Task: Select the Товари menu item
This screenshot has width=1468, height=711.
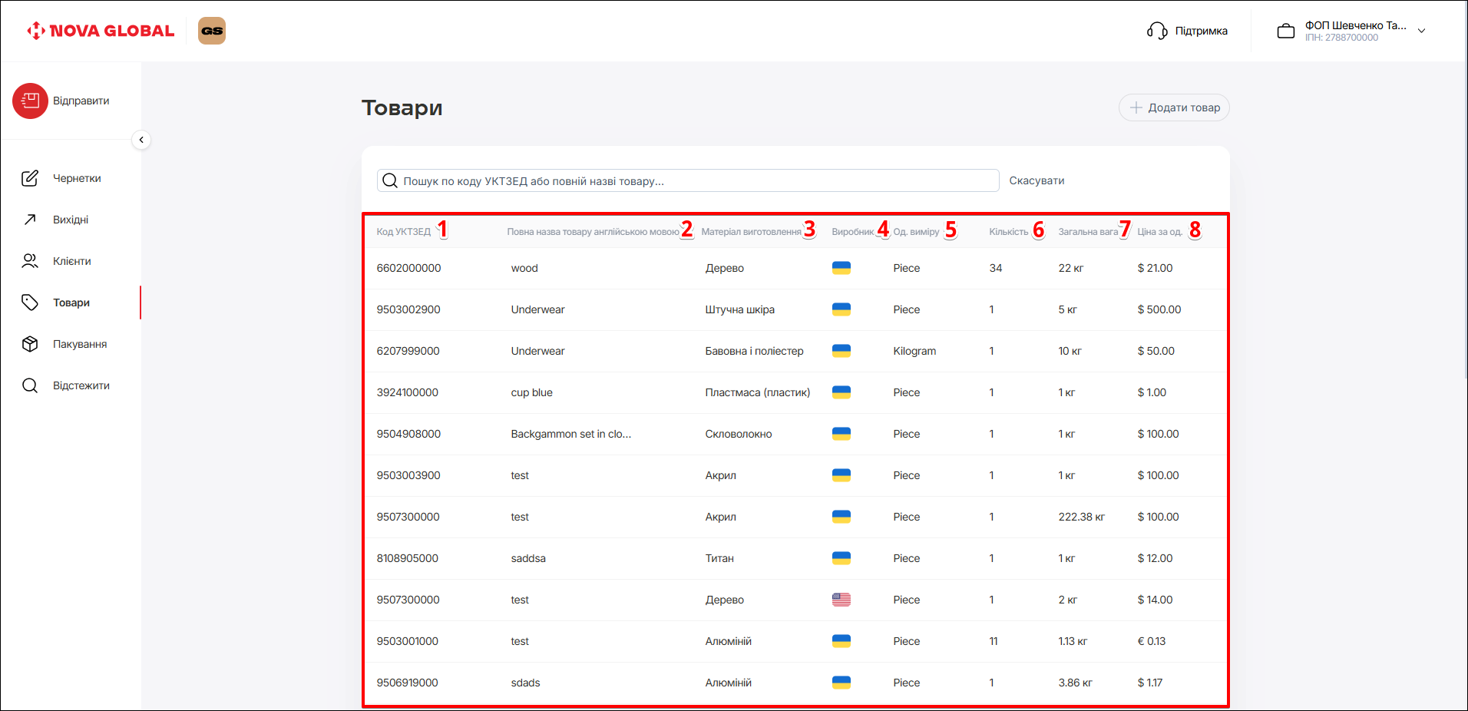Action: click(x=71, y=303)
